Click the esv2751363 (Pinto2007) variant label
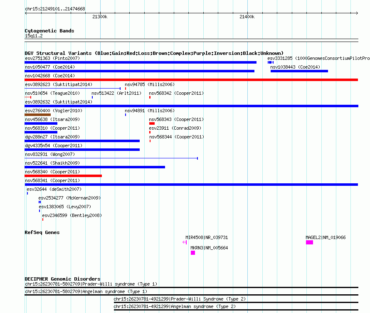Image resolution: width=370 pixels, height=313 pixels. point(52,58)
